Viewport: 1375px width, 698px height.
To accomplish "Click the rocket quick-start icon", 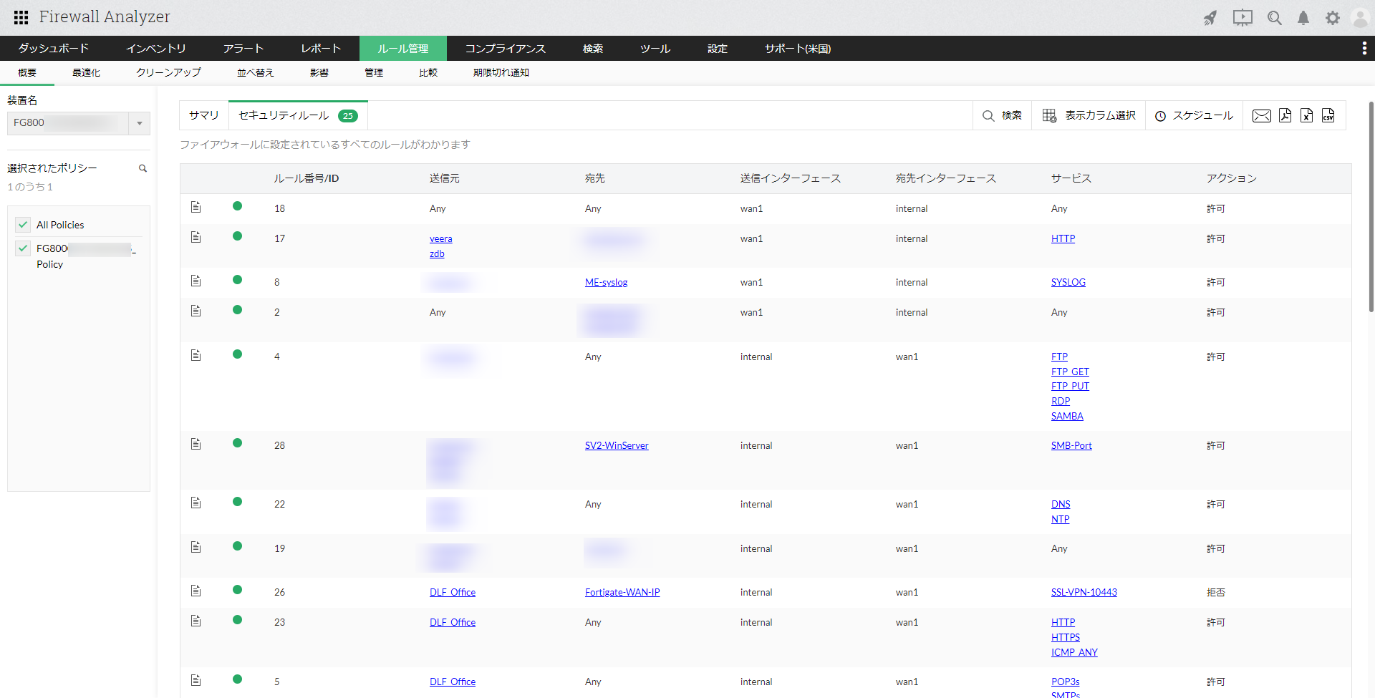I will 1210,18.
